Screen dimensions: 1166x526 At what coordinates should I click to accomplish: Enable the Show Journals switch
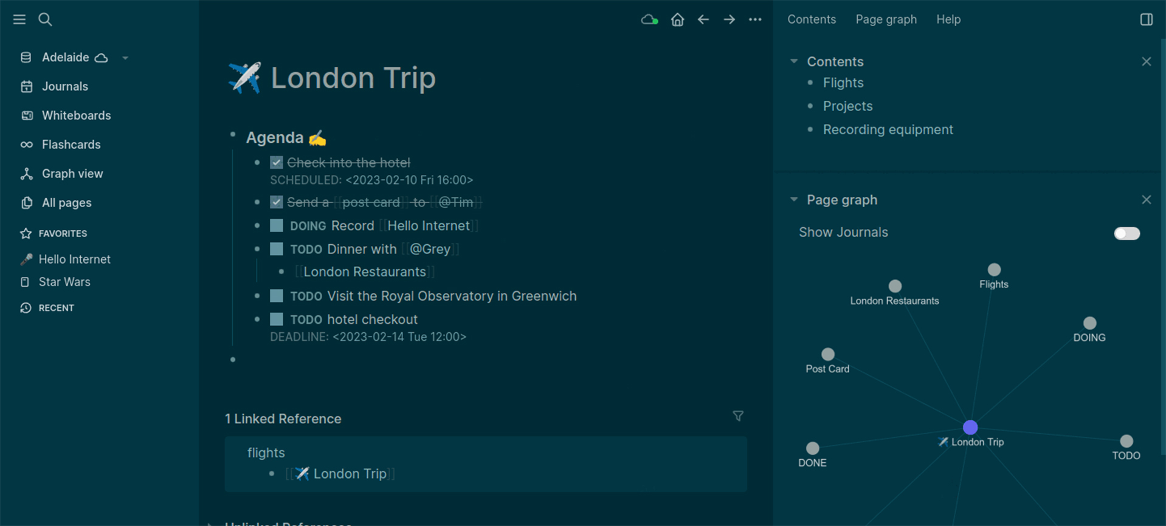pyautogui.click(x=1126, y=233)
